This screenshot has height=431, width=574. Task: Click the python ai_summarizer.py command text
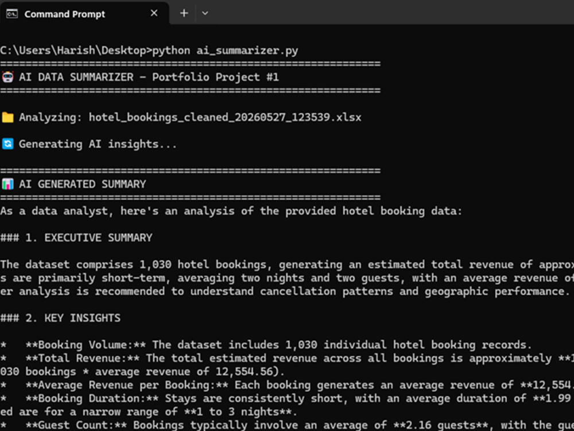[225, 50]
